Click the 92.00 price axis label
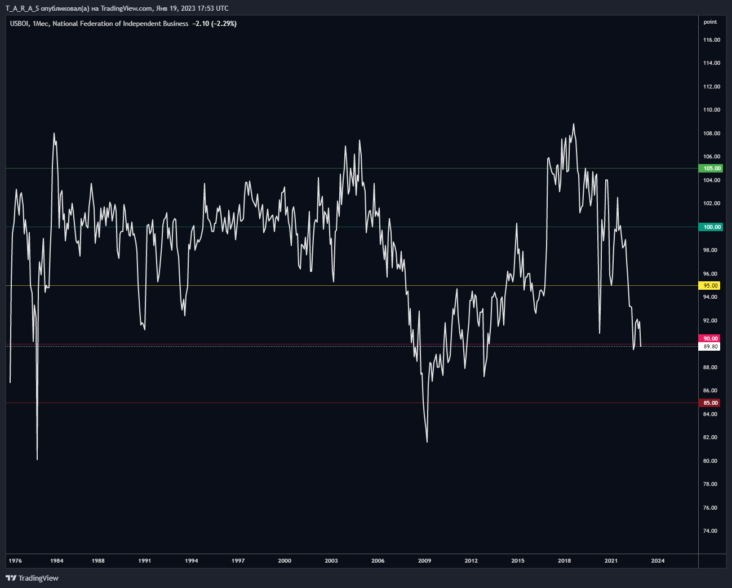The height and width of the screenshot is (588, 732). (710, 321)
